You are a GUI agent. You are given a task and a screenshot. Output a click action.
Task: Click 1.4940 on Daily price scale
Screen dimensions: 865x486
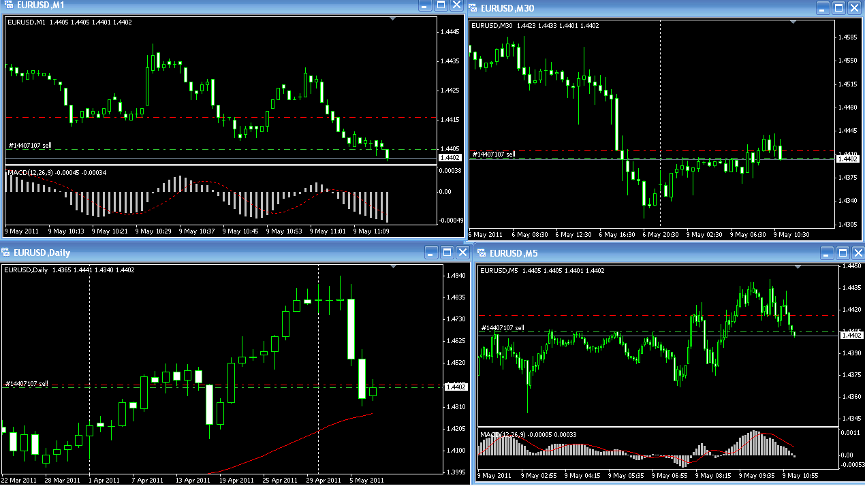click(456, 275)
